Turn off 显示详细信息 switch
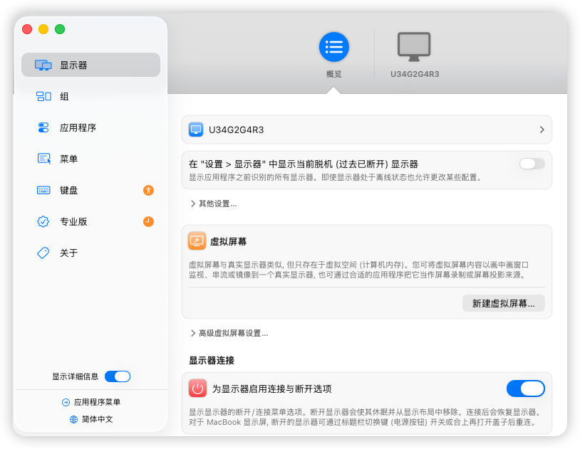The image size is (580, 449). coord(118,376)
